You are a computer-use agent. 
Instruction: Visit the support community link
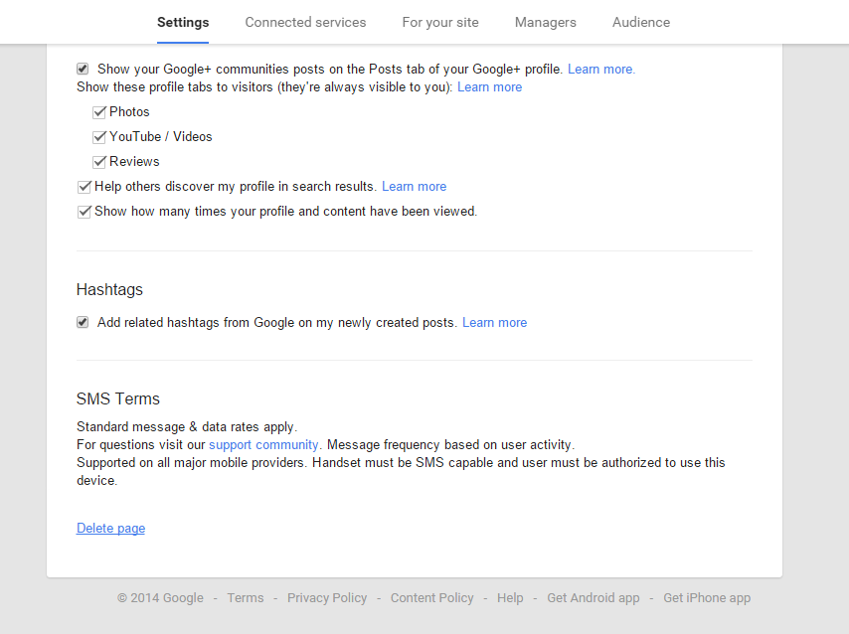pyautogui.click(x=263, y=445)
